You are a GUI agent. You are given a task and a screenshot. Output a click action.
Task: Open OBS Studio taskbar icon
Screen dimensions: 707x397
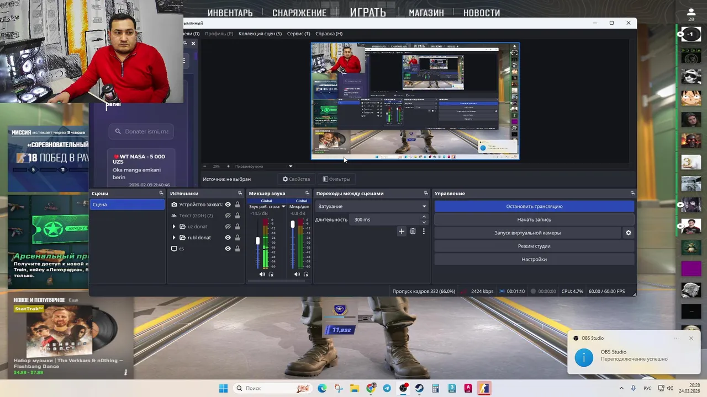403,388
